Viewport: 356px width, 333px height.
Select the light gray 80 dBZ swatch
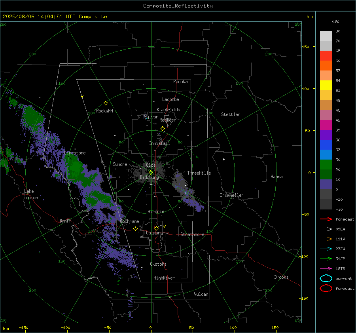[326, 36]
